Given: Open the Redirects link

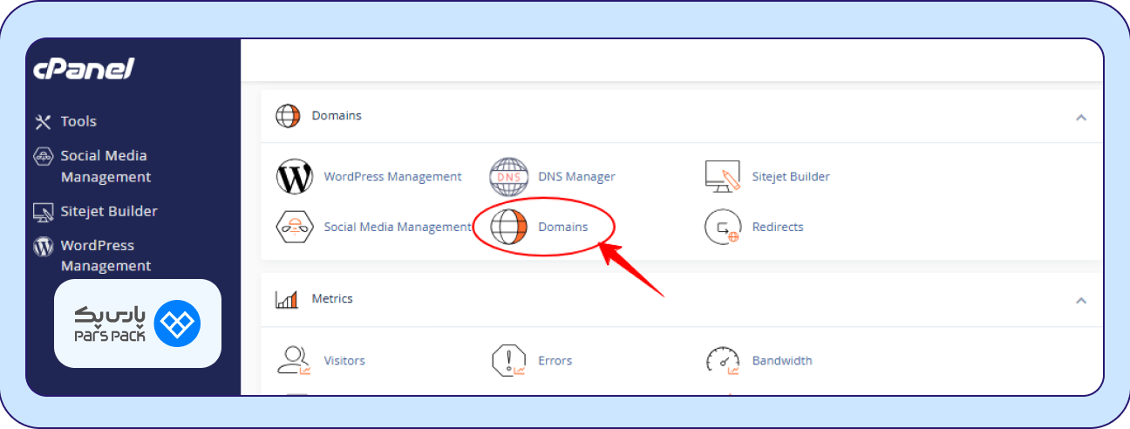Looking at the screenshot, I should click(x=778, y=227).
